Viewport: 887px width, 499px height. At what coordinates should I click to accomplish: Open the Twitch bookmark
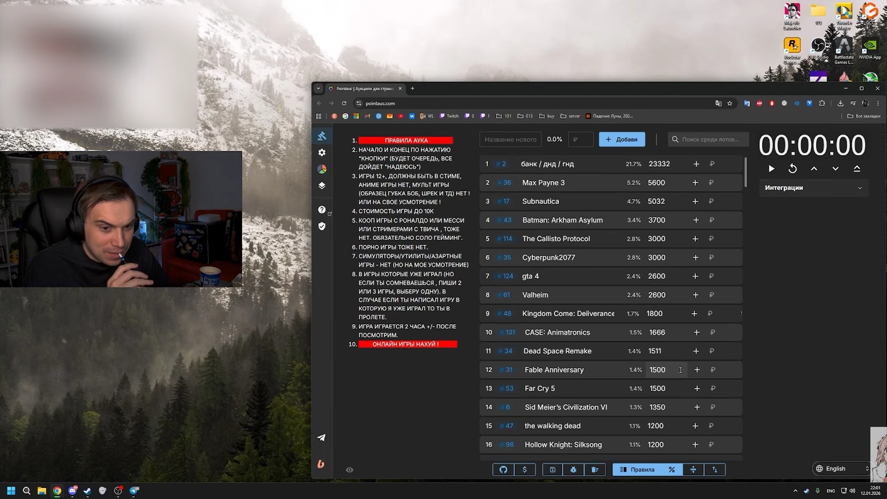coord(449,116)
